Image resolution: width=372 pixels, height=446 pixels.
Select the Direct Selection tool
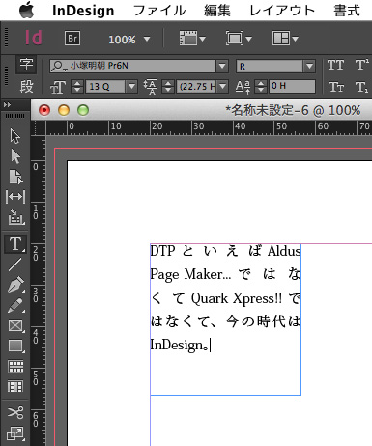15,156
